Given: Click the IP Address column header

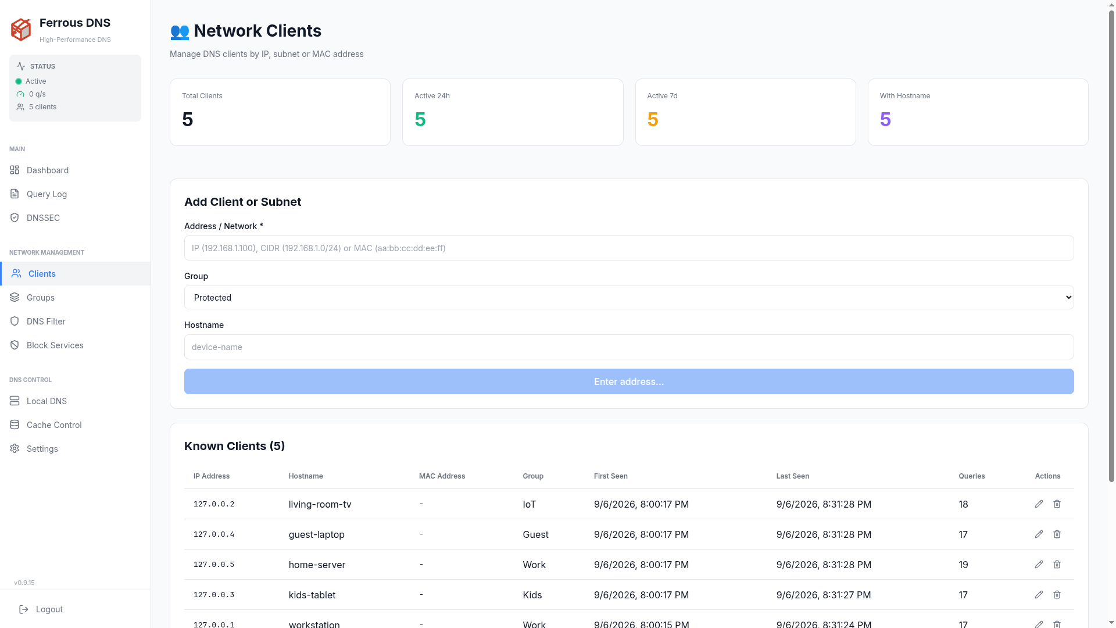Looking at the screenshot, I should [212, 476].
